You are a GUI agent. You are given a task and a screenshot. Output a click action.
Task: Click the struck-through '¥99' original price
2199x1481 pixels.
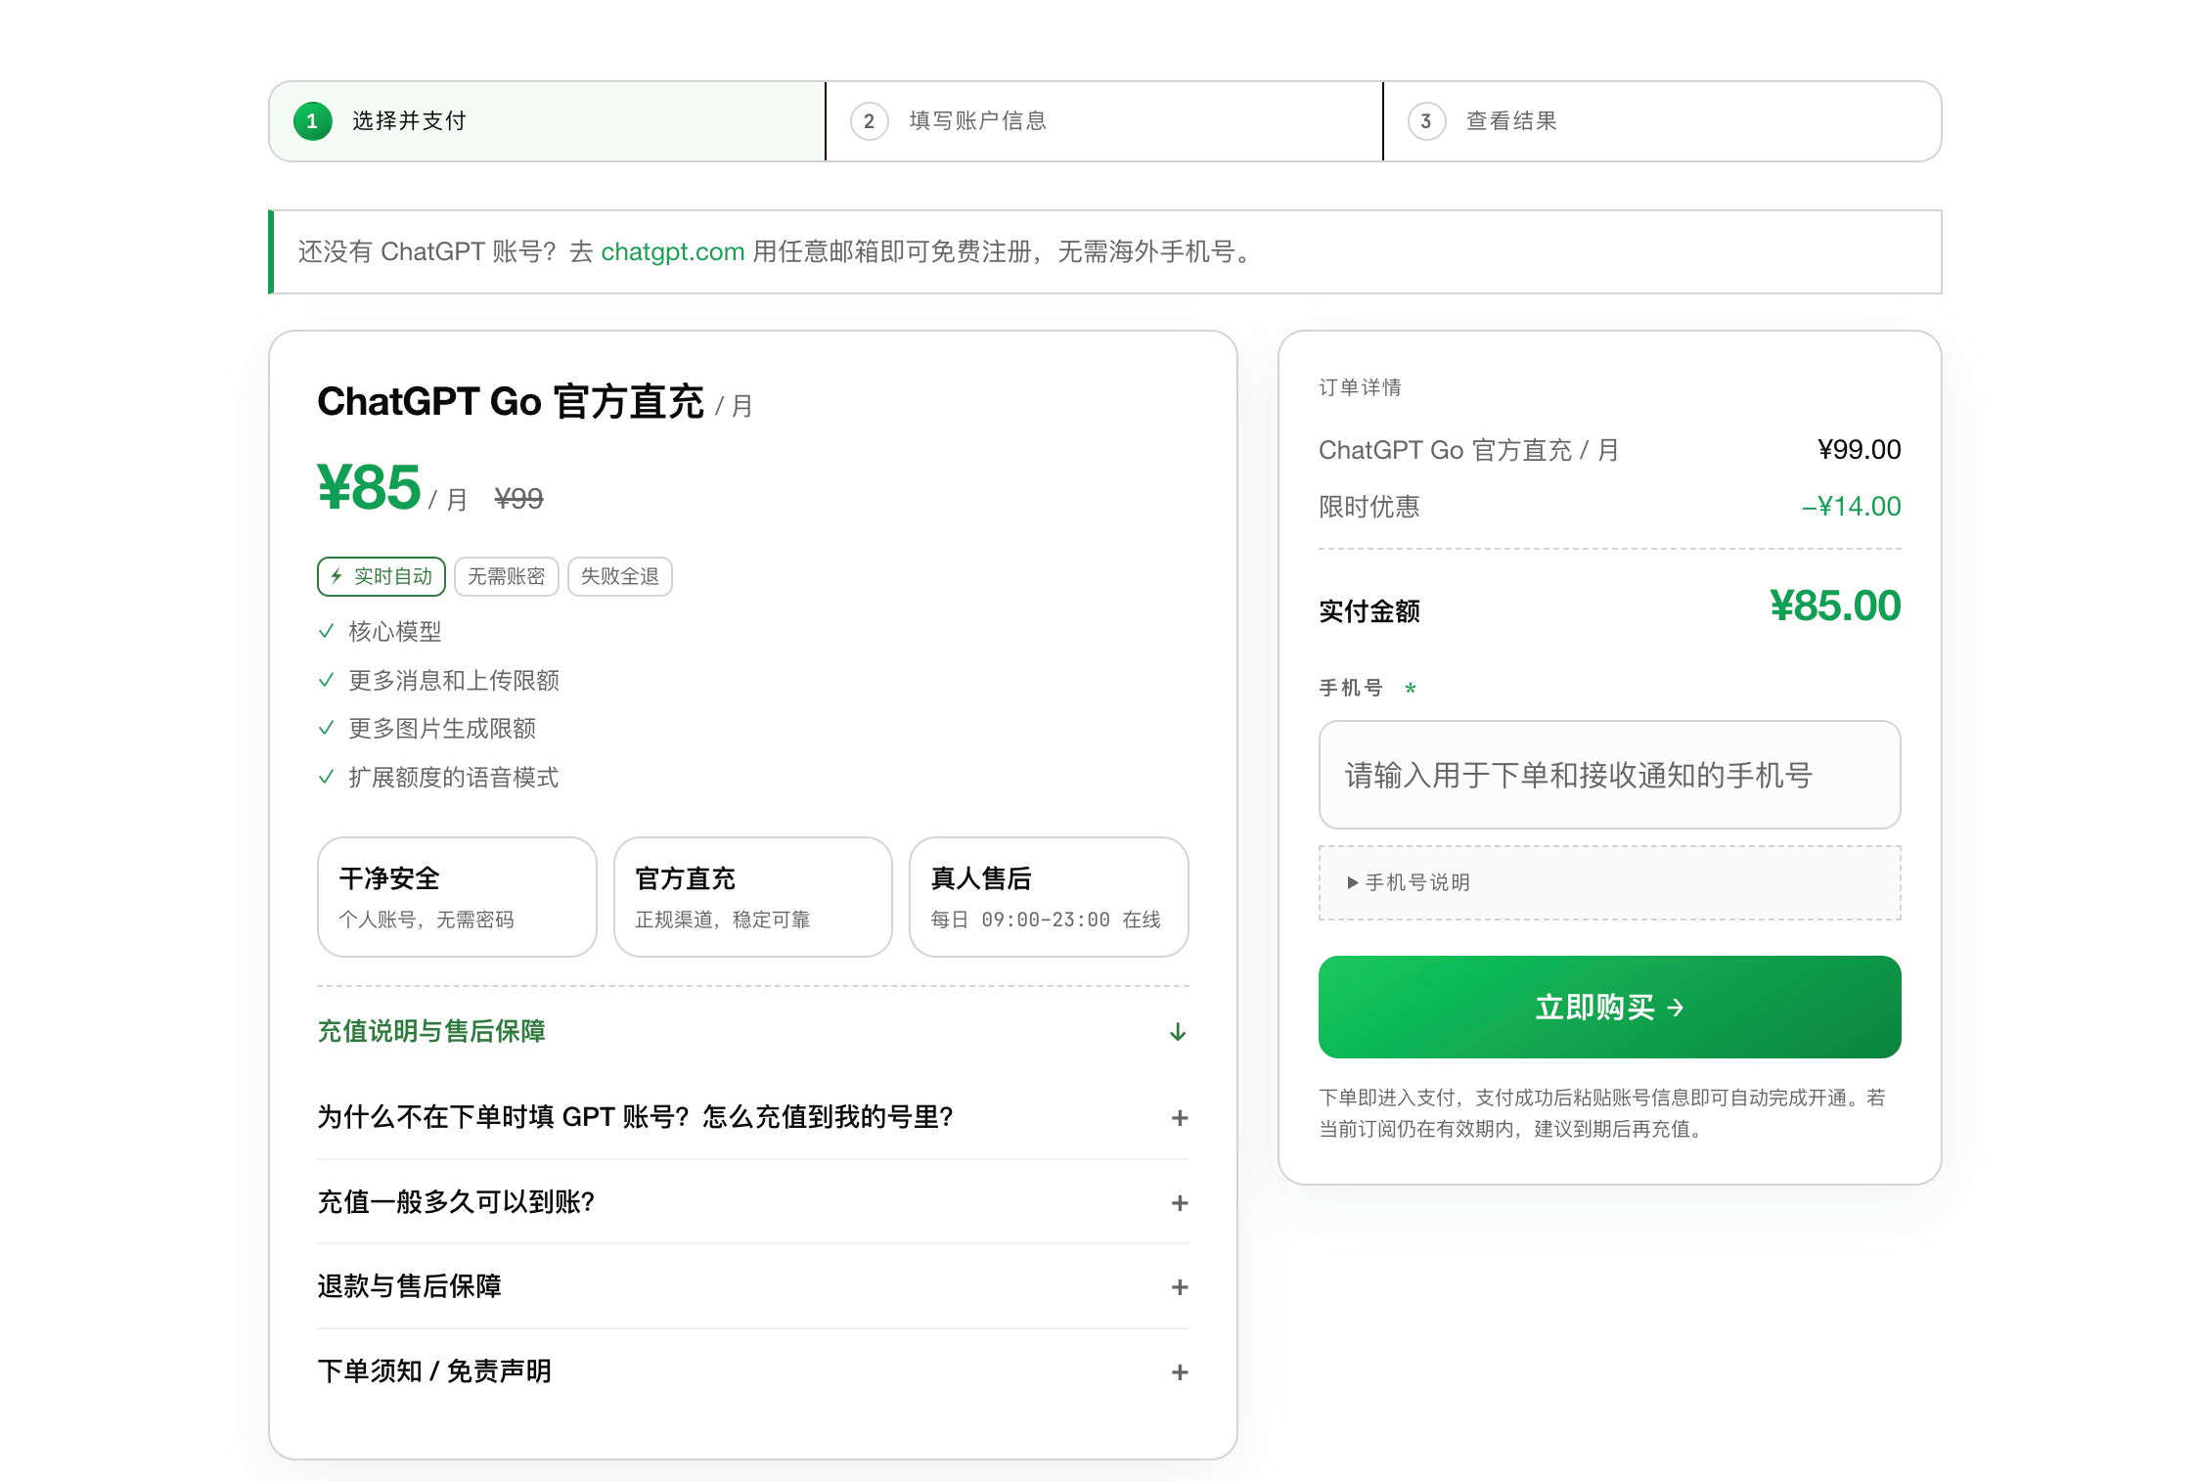[x=518, y=499]
